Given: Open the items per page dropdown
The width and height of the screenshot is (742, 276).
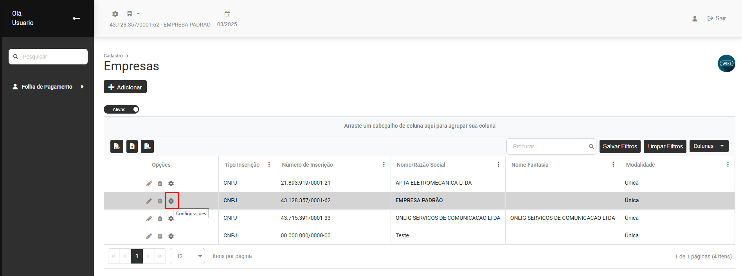Looking at the screenshot, I should tap(187, 256).
